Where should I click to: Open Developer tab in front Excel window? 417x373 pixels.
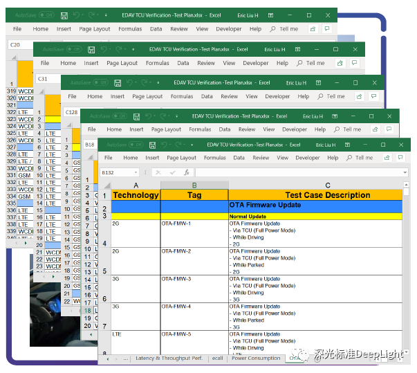(x=308, y=158)
